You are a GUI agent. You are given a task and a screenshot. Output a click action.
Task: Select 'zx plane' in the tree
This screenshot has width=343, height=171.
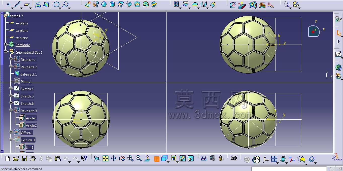point(22,38)
